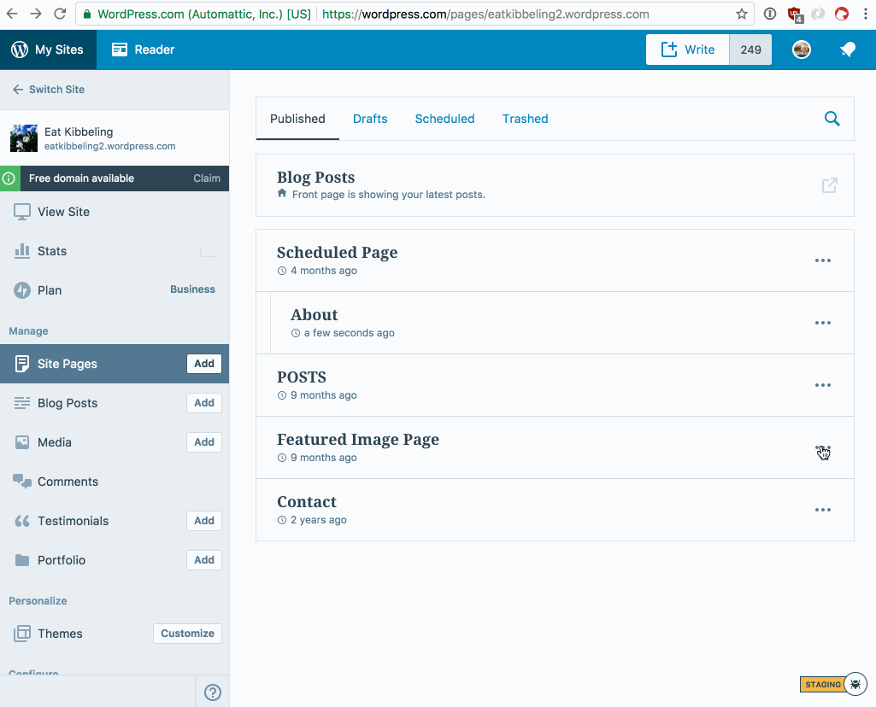This screenshot has width=876, height=707.
Task: Click the red shield extension icon
Action: pos(795,15)
